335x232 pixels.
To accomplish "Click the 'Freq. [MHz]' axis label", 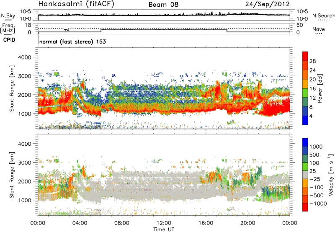I will (8, 28).
